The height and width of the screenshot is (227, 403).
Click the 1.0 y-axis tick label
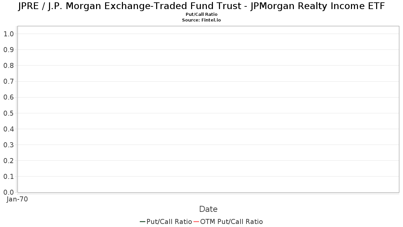(x=8, y=34)
